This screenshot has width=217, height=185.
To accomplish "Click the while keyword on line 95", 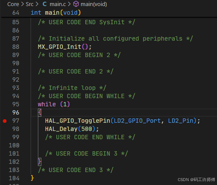I will (x=47, y=104).
